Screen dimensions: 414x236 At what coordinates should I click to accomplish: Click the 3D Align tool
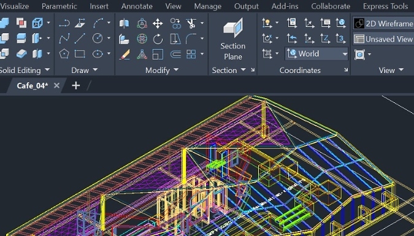pos(124,39)
